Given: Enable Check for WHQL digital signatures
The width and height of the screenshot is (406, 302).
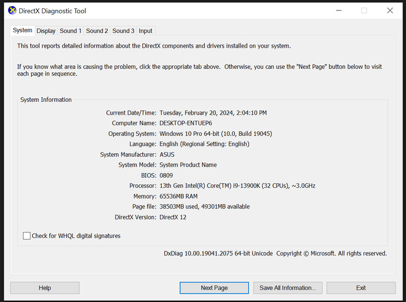Looking at the screenshot, I should point(26,235).
